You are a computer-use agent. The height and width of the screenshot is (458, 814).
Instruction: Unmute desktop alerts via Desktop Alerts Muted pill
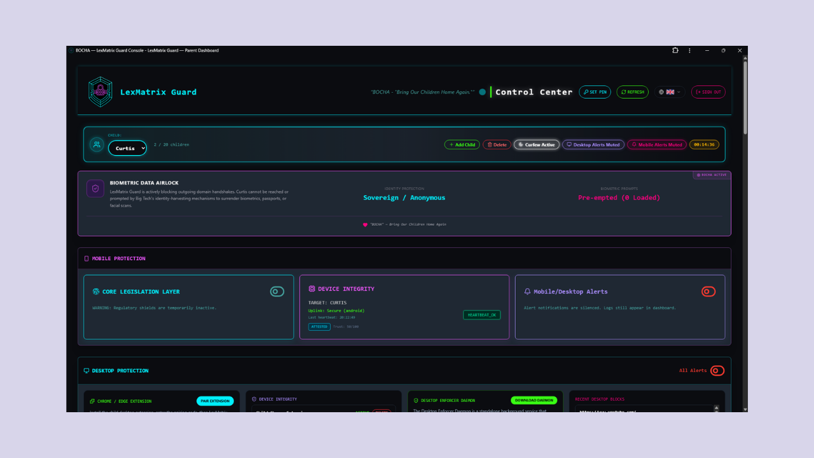click(593, 145)
